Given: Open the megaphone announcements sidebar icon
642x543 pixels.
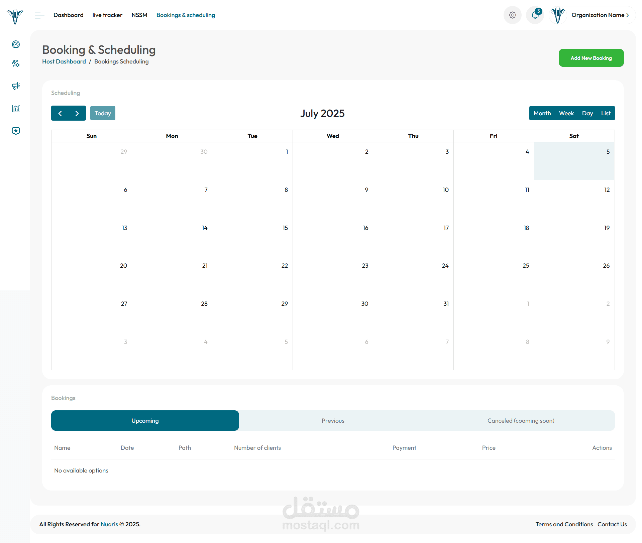Looking at the screenshot, I should pos(16,86).
